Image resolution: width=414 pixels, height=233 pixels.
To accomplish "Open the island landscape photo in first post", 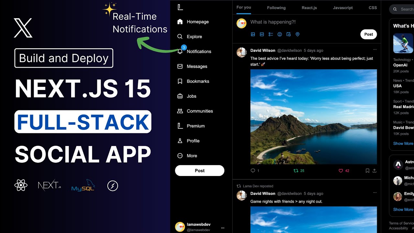I will pyautogui.click(x=313, y=117).
